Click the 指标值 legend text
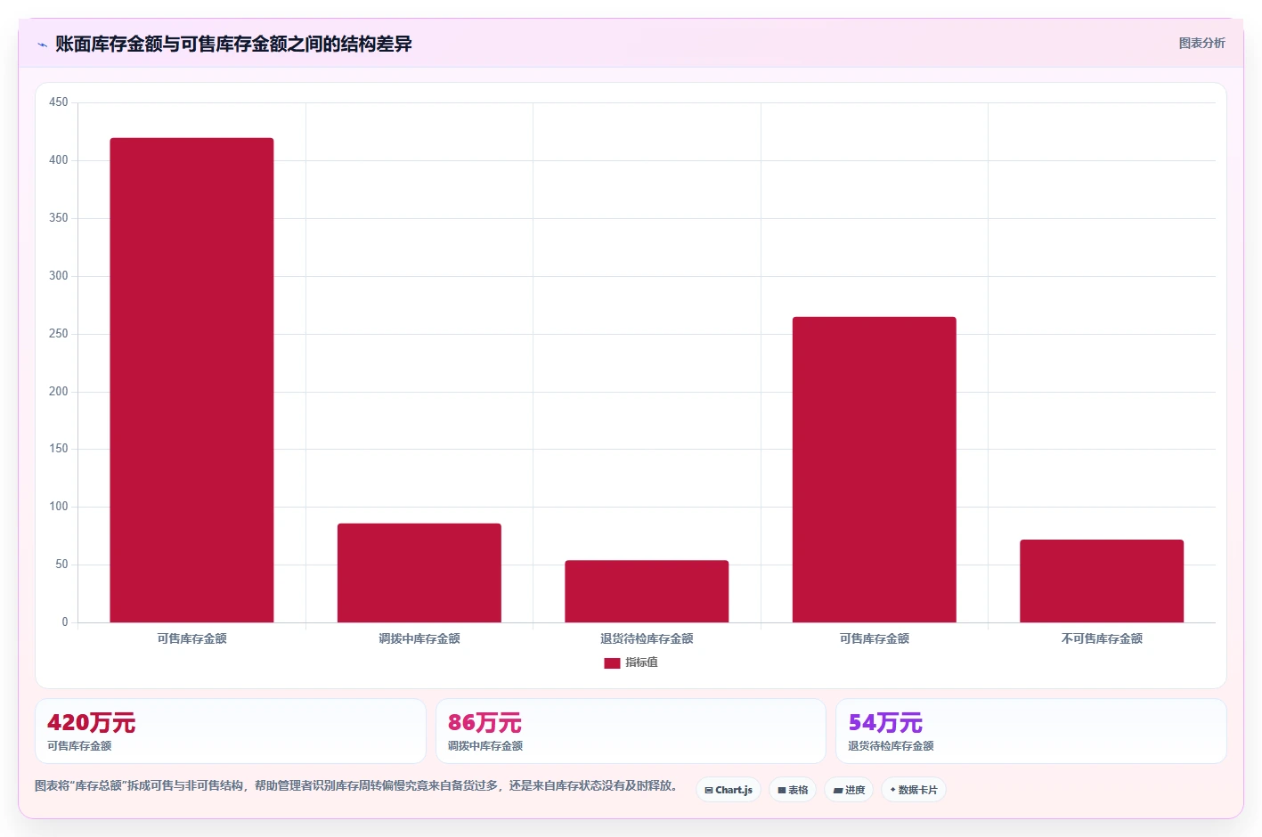The image size is (1262, 837). (641, 662)
